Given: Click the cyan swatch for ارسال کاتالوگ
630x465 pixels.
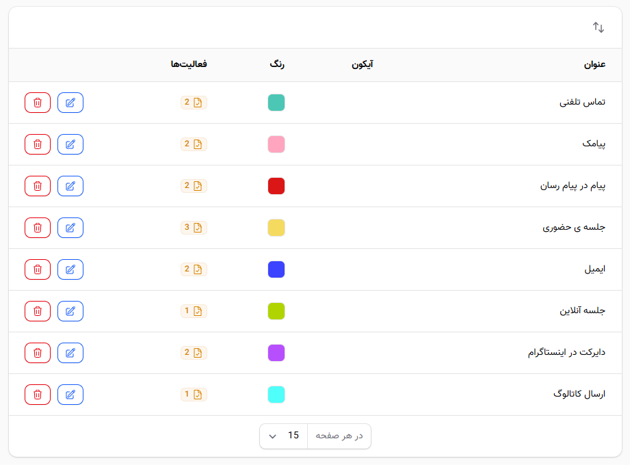Looking at the screenshot, I should click(x=276, y=395).
